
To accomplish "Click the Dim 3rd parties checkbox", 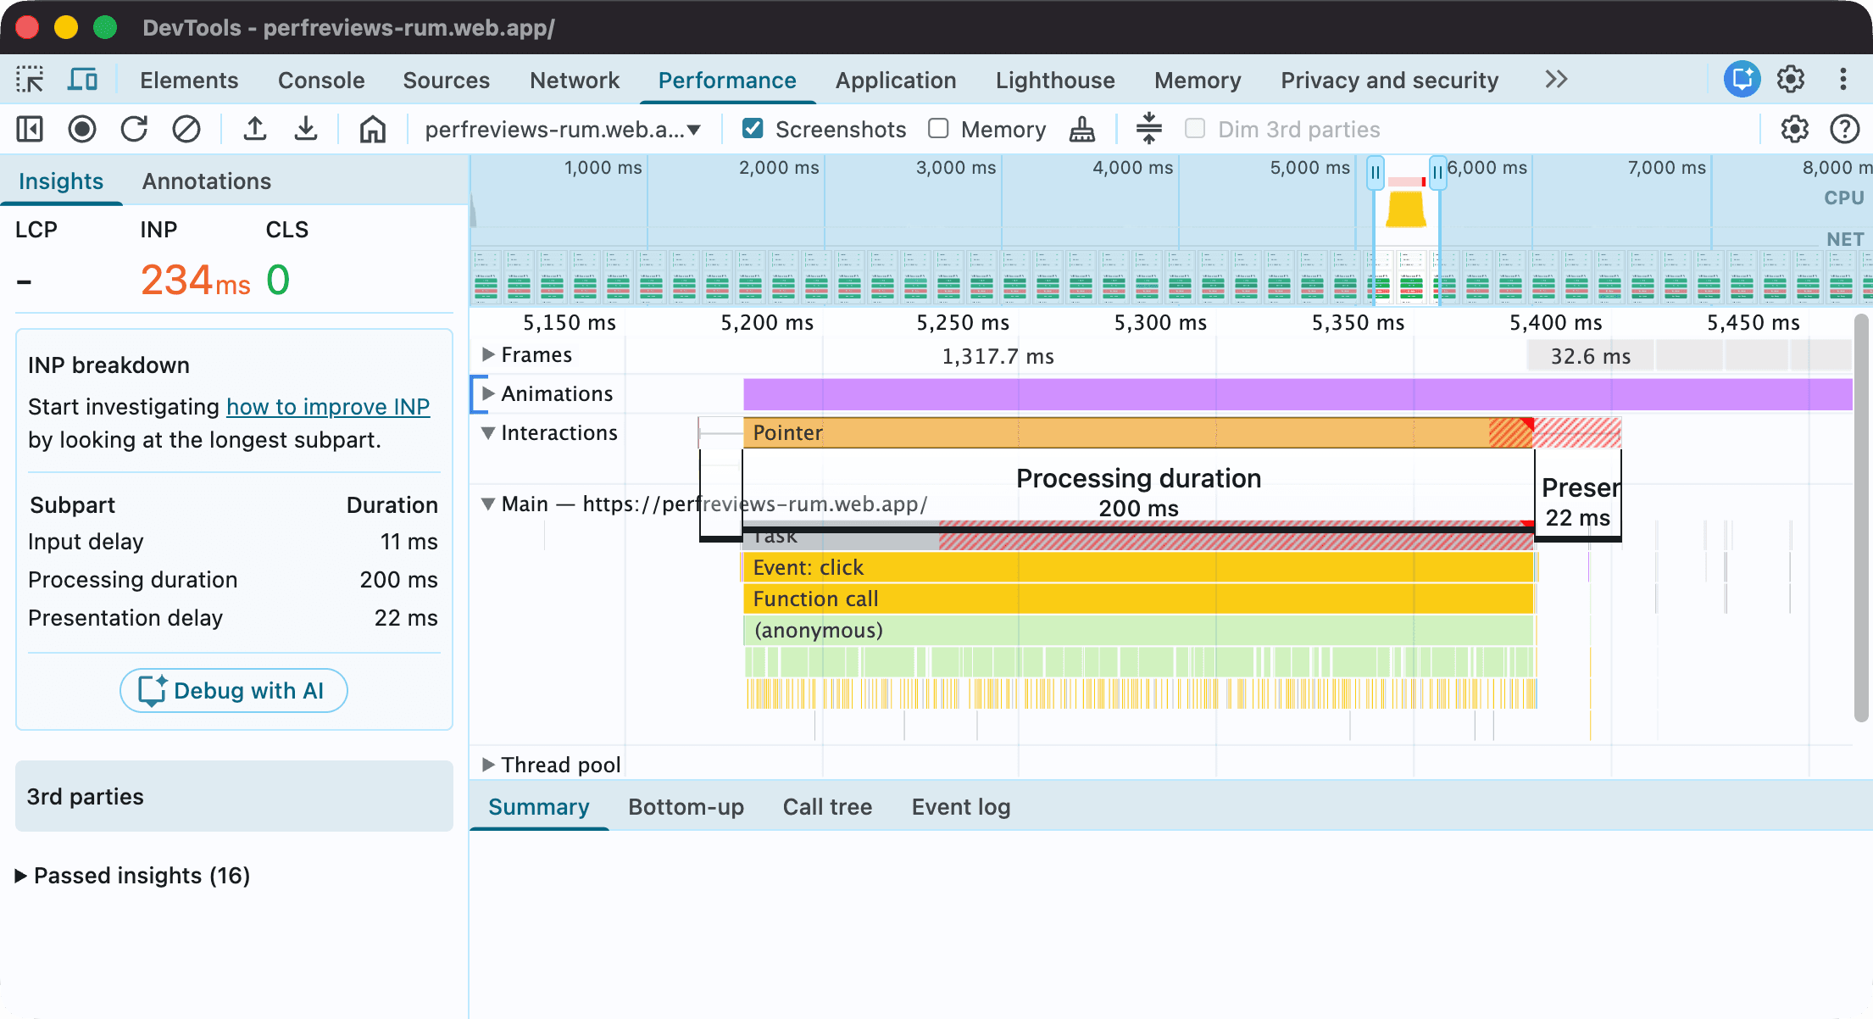I will point(1195,129).
